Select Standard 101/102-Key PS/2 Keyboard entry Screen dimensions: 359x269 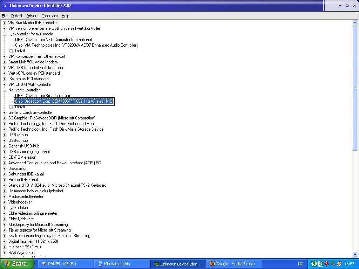[57, 185]
